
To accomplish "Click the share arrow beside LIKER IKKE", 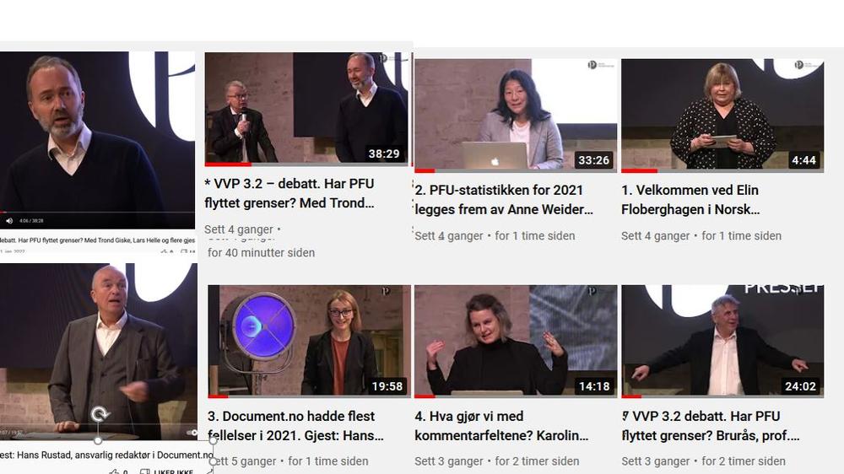I will (209, 471).
